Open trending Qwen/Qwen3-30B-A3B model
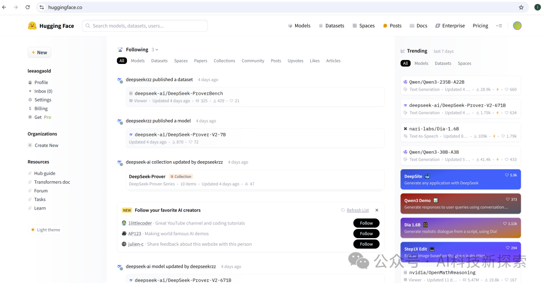This screenshot has width=544, height=283. click(460, 156)
